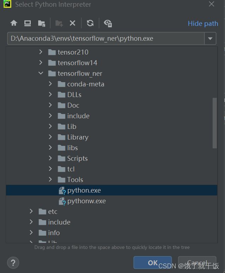This screenshot has height=273, width=225.
Task: Expand the tensor210 folder
Action: click(41, 52)
